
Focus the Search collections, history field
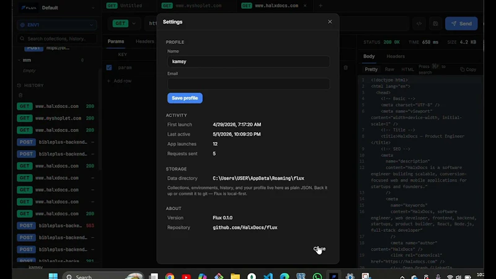(x=57, y=38)
